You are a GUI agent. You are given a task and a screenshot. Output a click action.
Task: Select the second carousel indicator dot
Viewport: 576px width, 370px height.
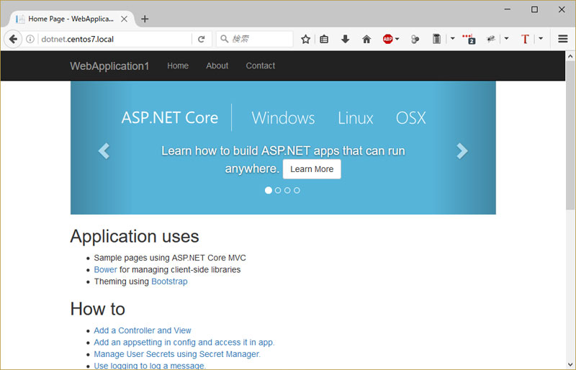[278, 190]
